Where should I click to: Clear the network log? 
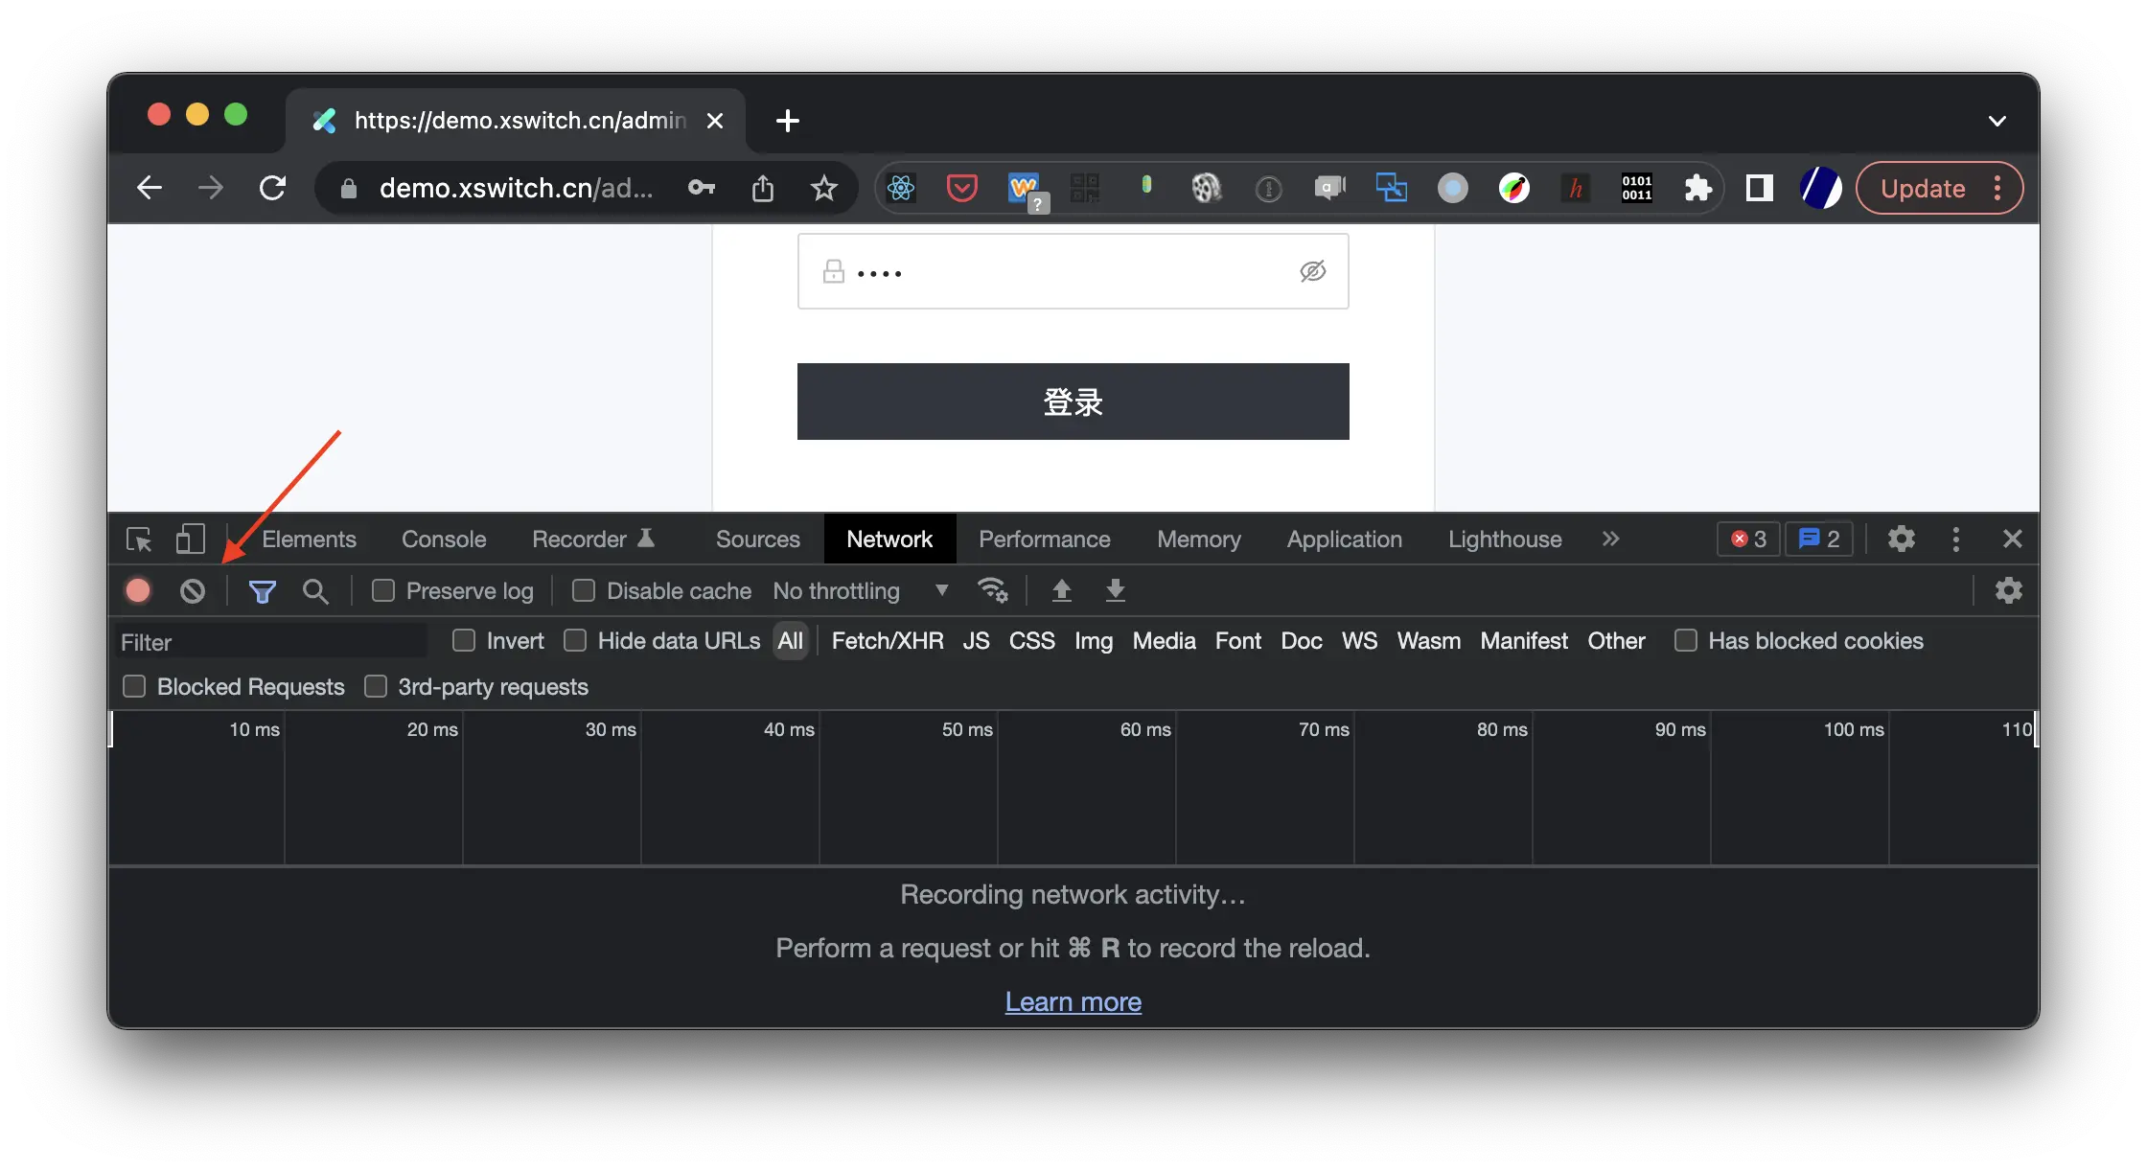pyautogui.click(x=193, y=590)
